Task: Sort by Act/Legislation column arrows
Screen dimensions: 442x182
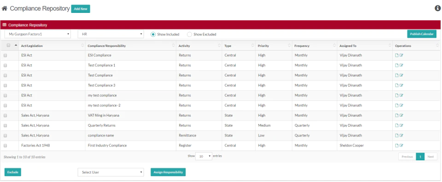Action: pos(82,46)
